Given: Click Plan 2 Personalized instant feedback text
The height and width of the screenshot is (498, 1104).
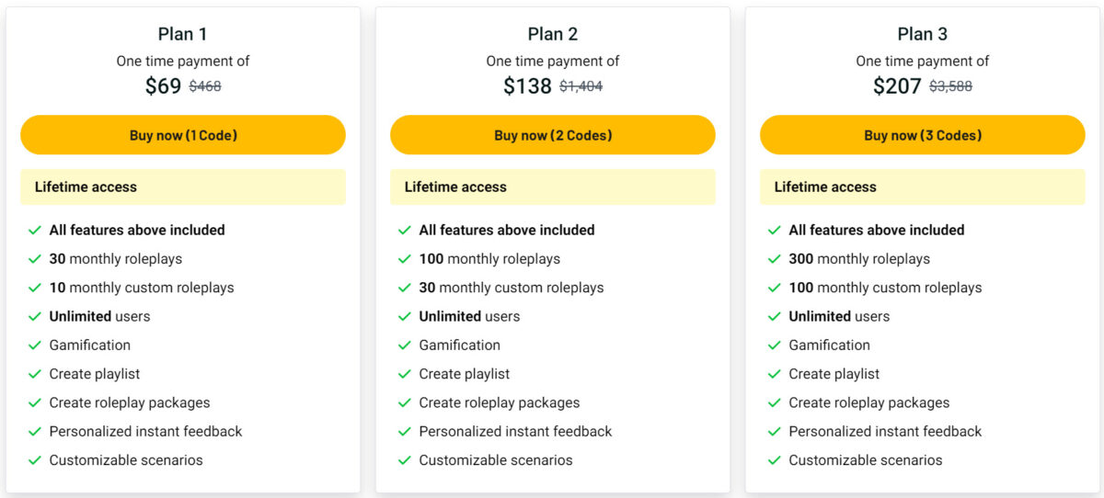Looking at the screenshot, I should (515, 431).
